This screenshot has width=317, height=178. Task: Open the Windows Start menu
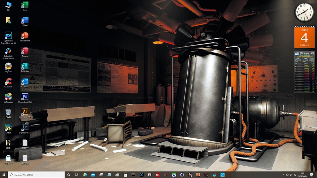[x=4, y=175]
